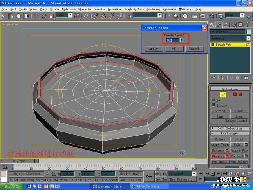Click the time slider 0 / 100
This screenshot has height=190, width=253.
[19, 161]
